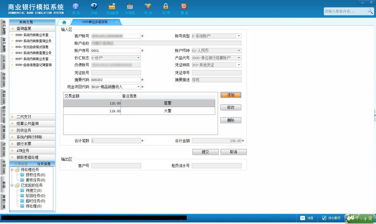Expand the ATM业务 section
This screenshot has height=224, width=376.
click(32, 151)
